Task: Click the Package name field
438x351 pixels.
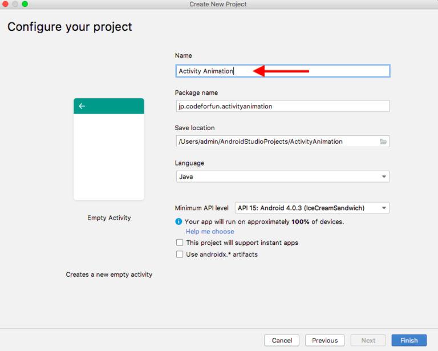Action: 282,106
